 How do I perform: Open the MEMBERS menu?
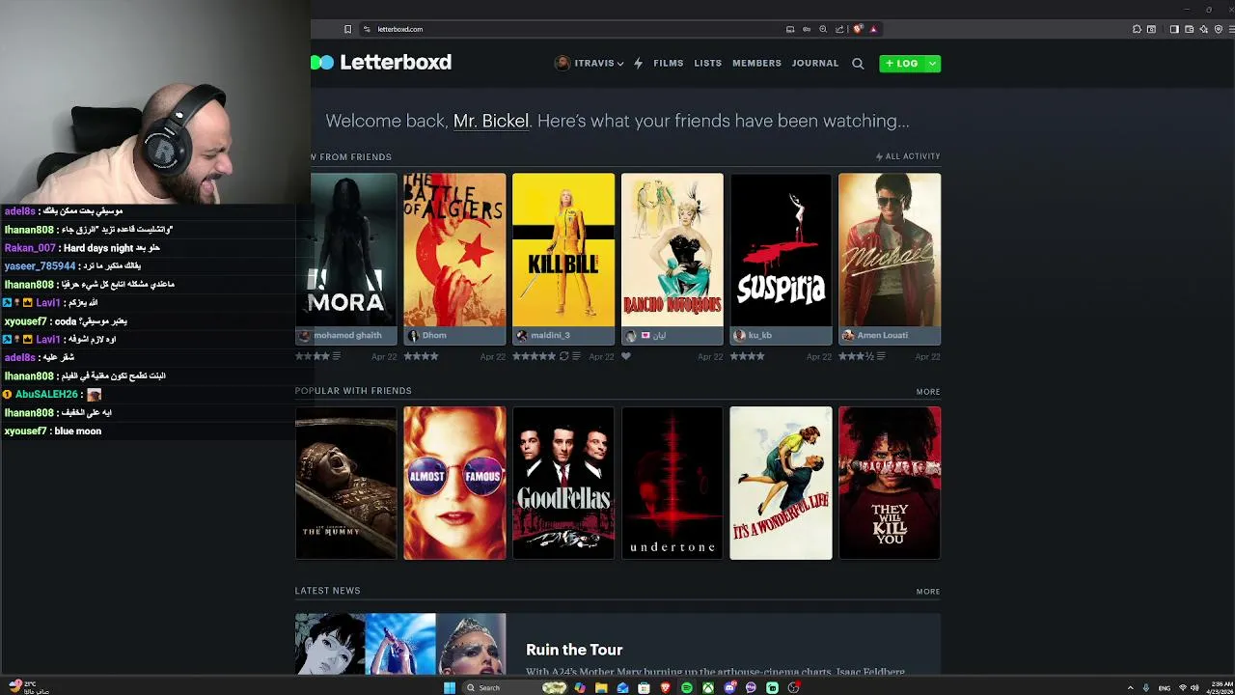coord(756,64)
